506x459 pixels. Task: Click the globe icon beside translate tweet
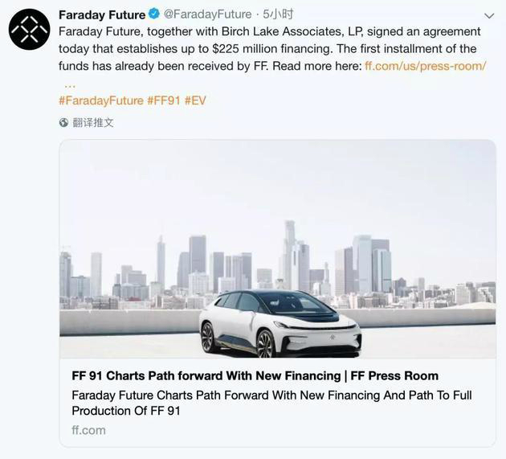click(64, 123)
